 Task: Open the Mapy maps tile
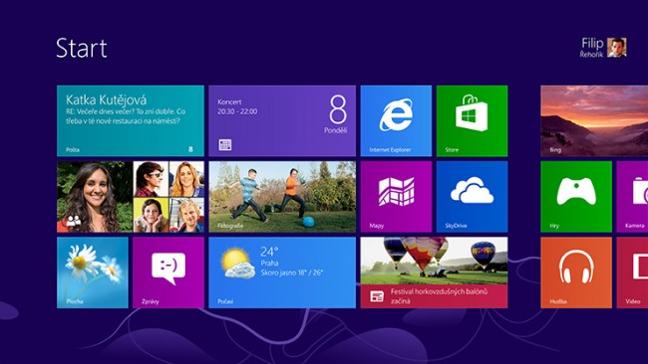pyautogui.click(x=396, y=197)
